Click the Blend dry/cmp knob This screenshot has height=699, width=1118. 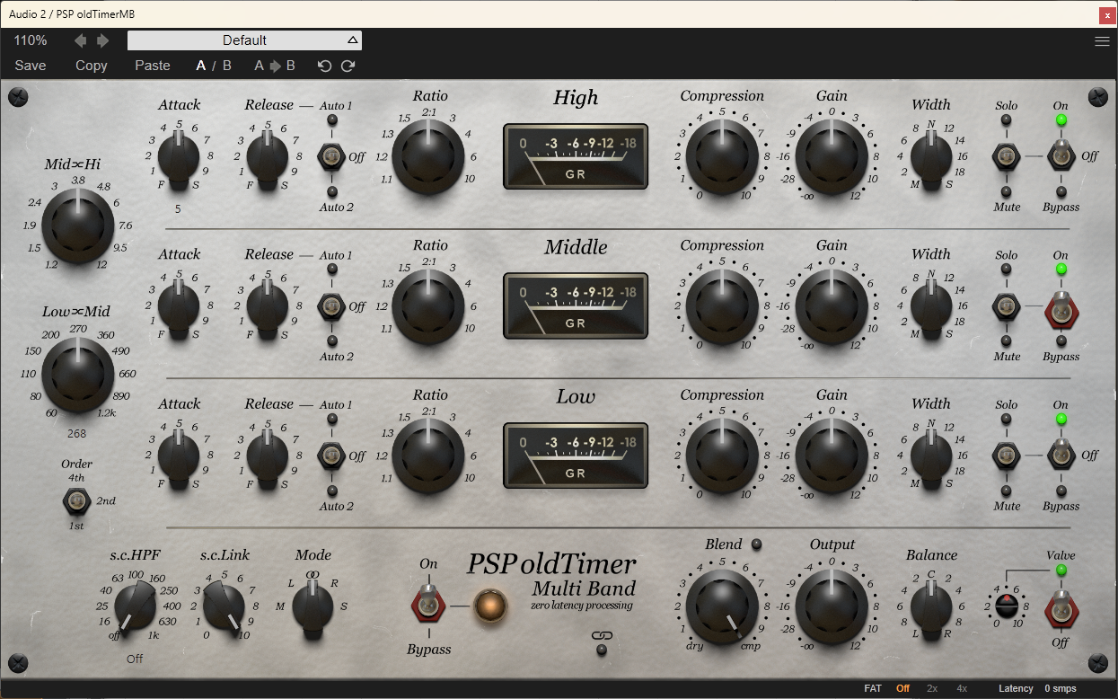[722, 606]
